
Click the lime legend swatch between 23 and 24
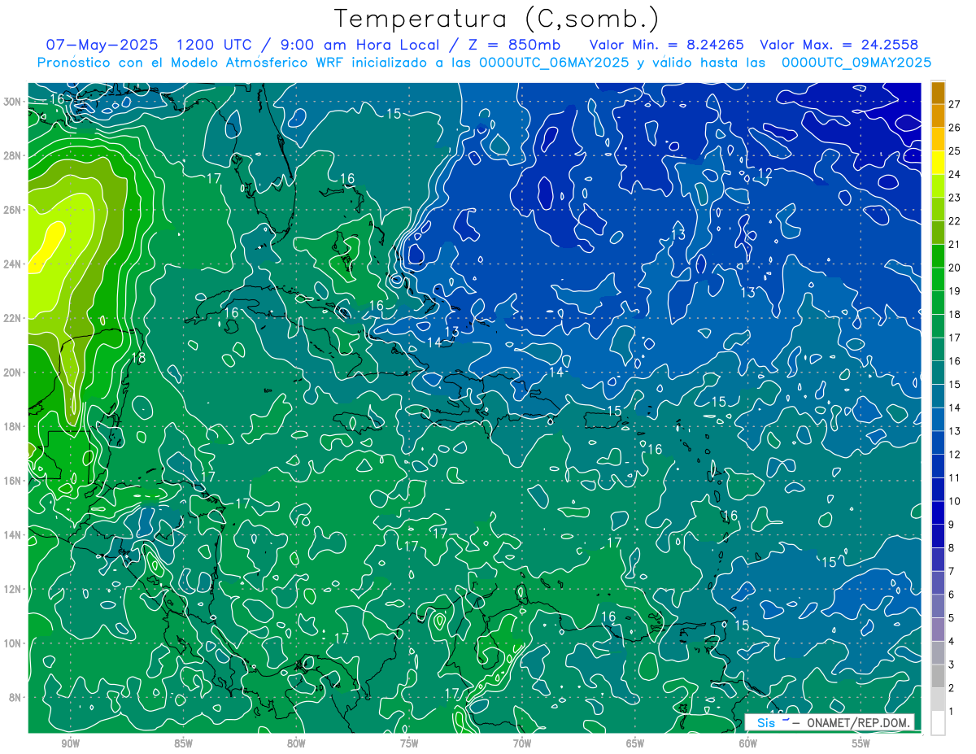[938, 185]
